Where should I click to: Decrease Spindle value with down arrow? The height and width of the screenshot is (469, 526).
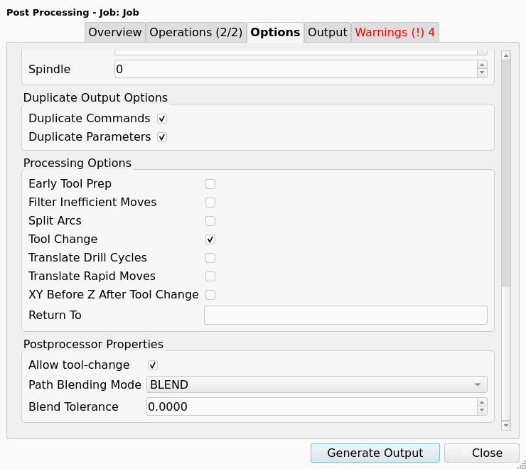point(482,73)
